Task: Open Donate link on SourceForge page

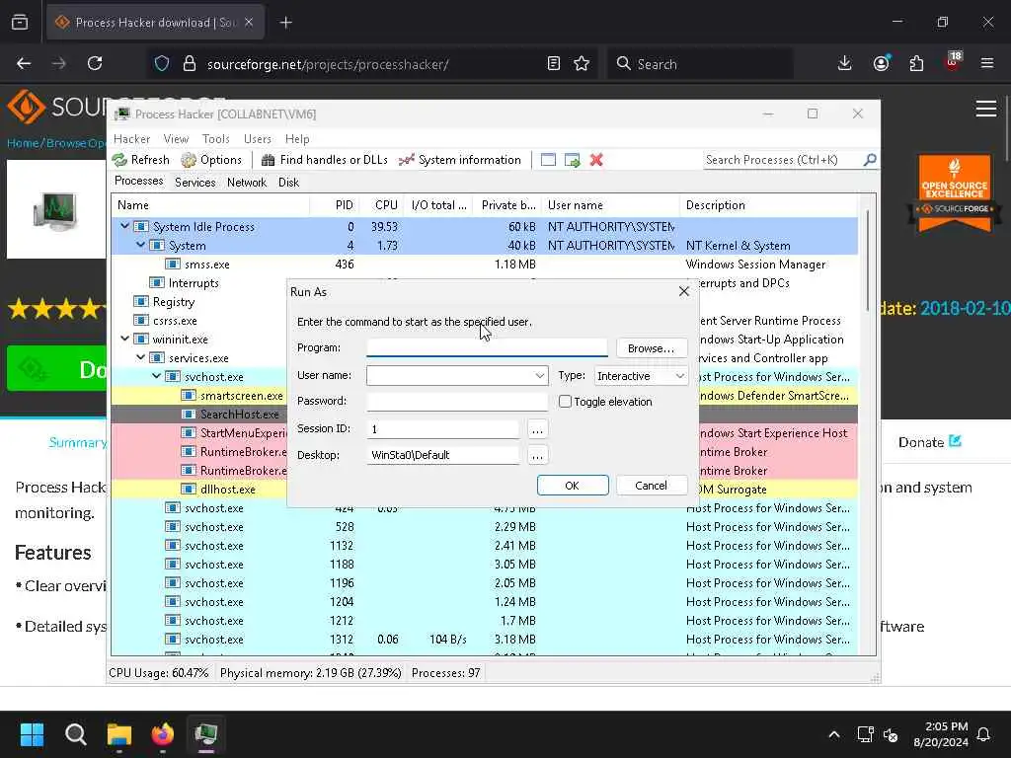Action: coord(929,442)
